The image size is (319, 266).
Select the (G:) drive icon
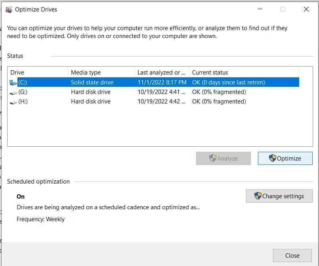(13, 93)
